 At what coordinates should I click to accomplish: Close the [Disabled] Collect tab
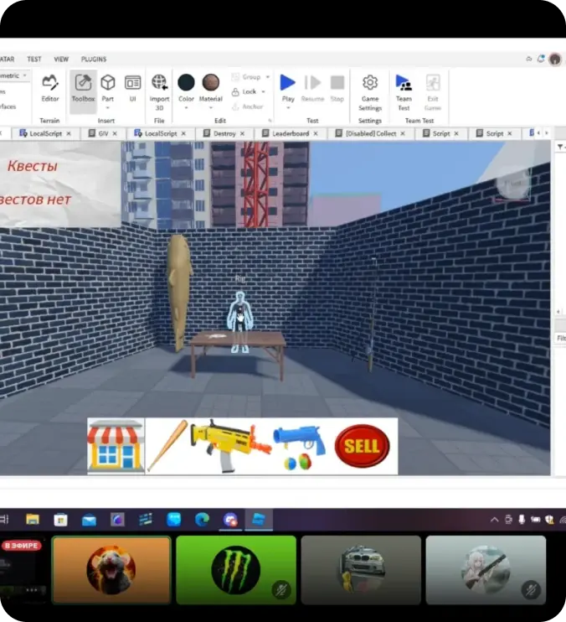[x=403, y=133]
